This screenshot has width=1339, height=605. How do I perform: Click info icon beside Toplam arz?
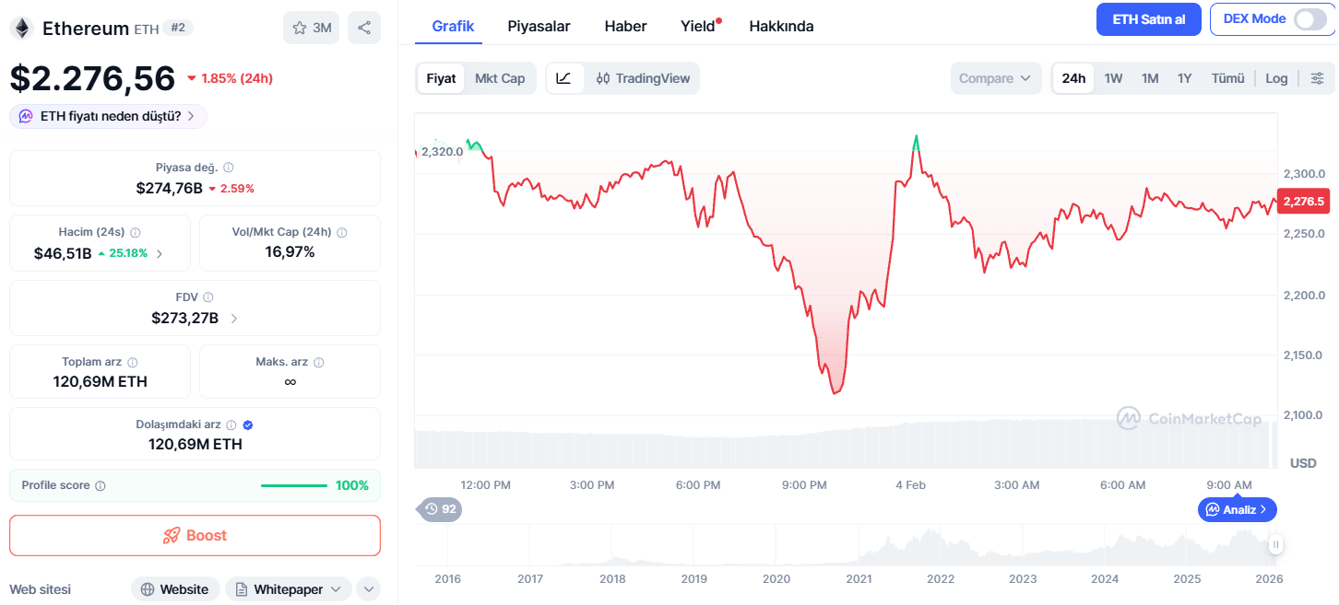tap(133, 363)
